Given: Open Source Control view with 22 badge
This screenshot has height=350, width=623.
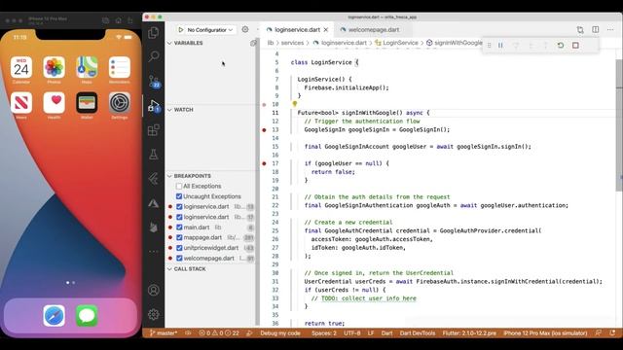Looking at the screenshot, I should tap(154, 81).
